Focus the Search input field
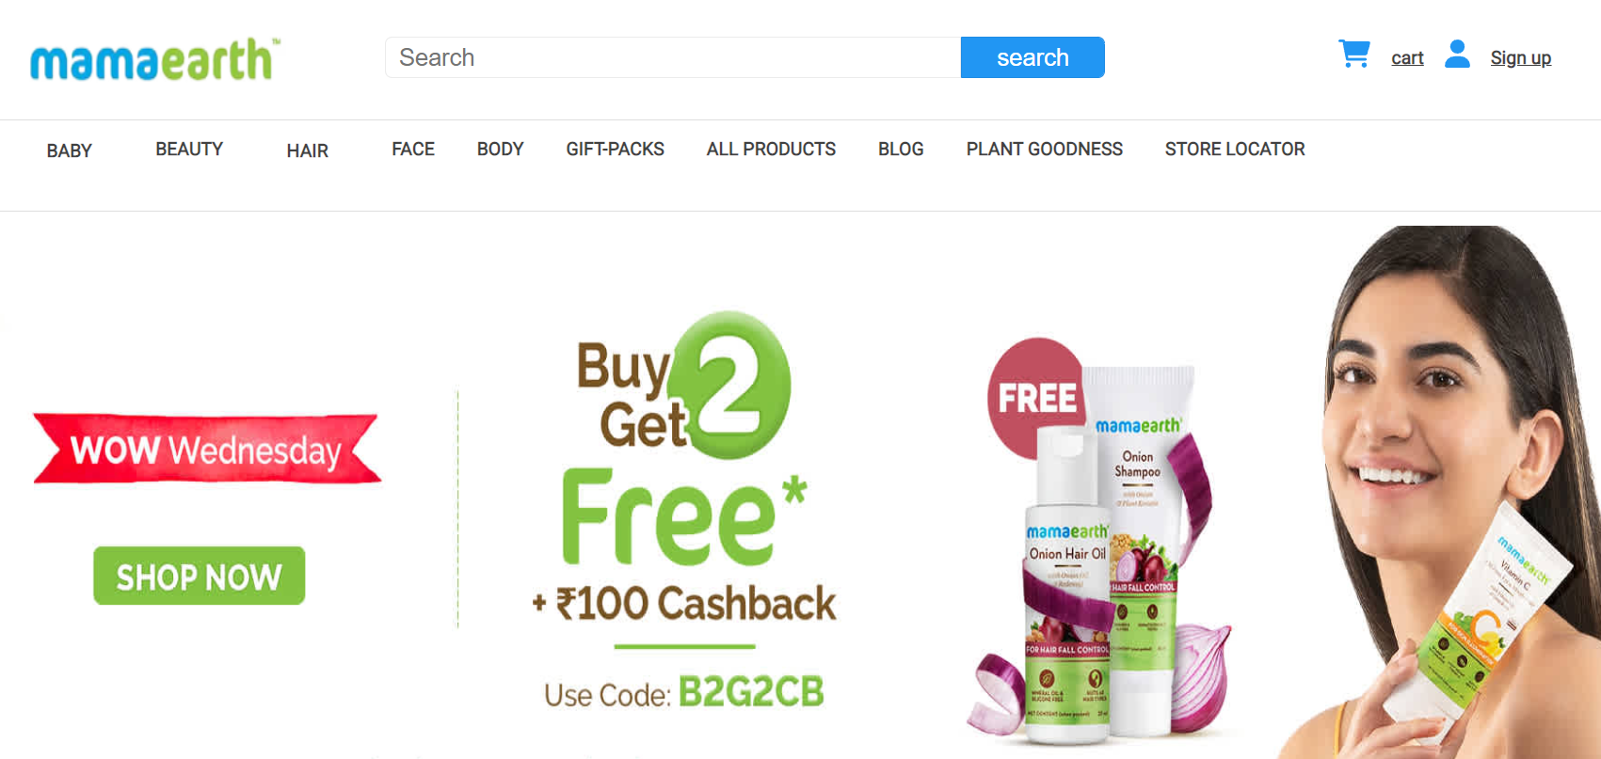The width and height of the screenshot is (1601, 759). [x=673, y=57]
